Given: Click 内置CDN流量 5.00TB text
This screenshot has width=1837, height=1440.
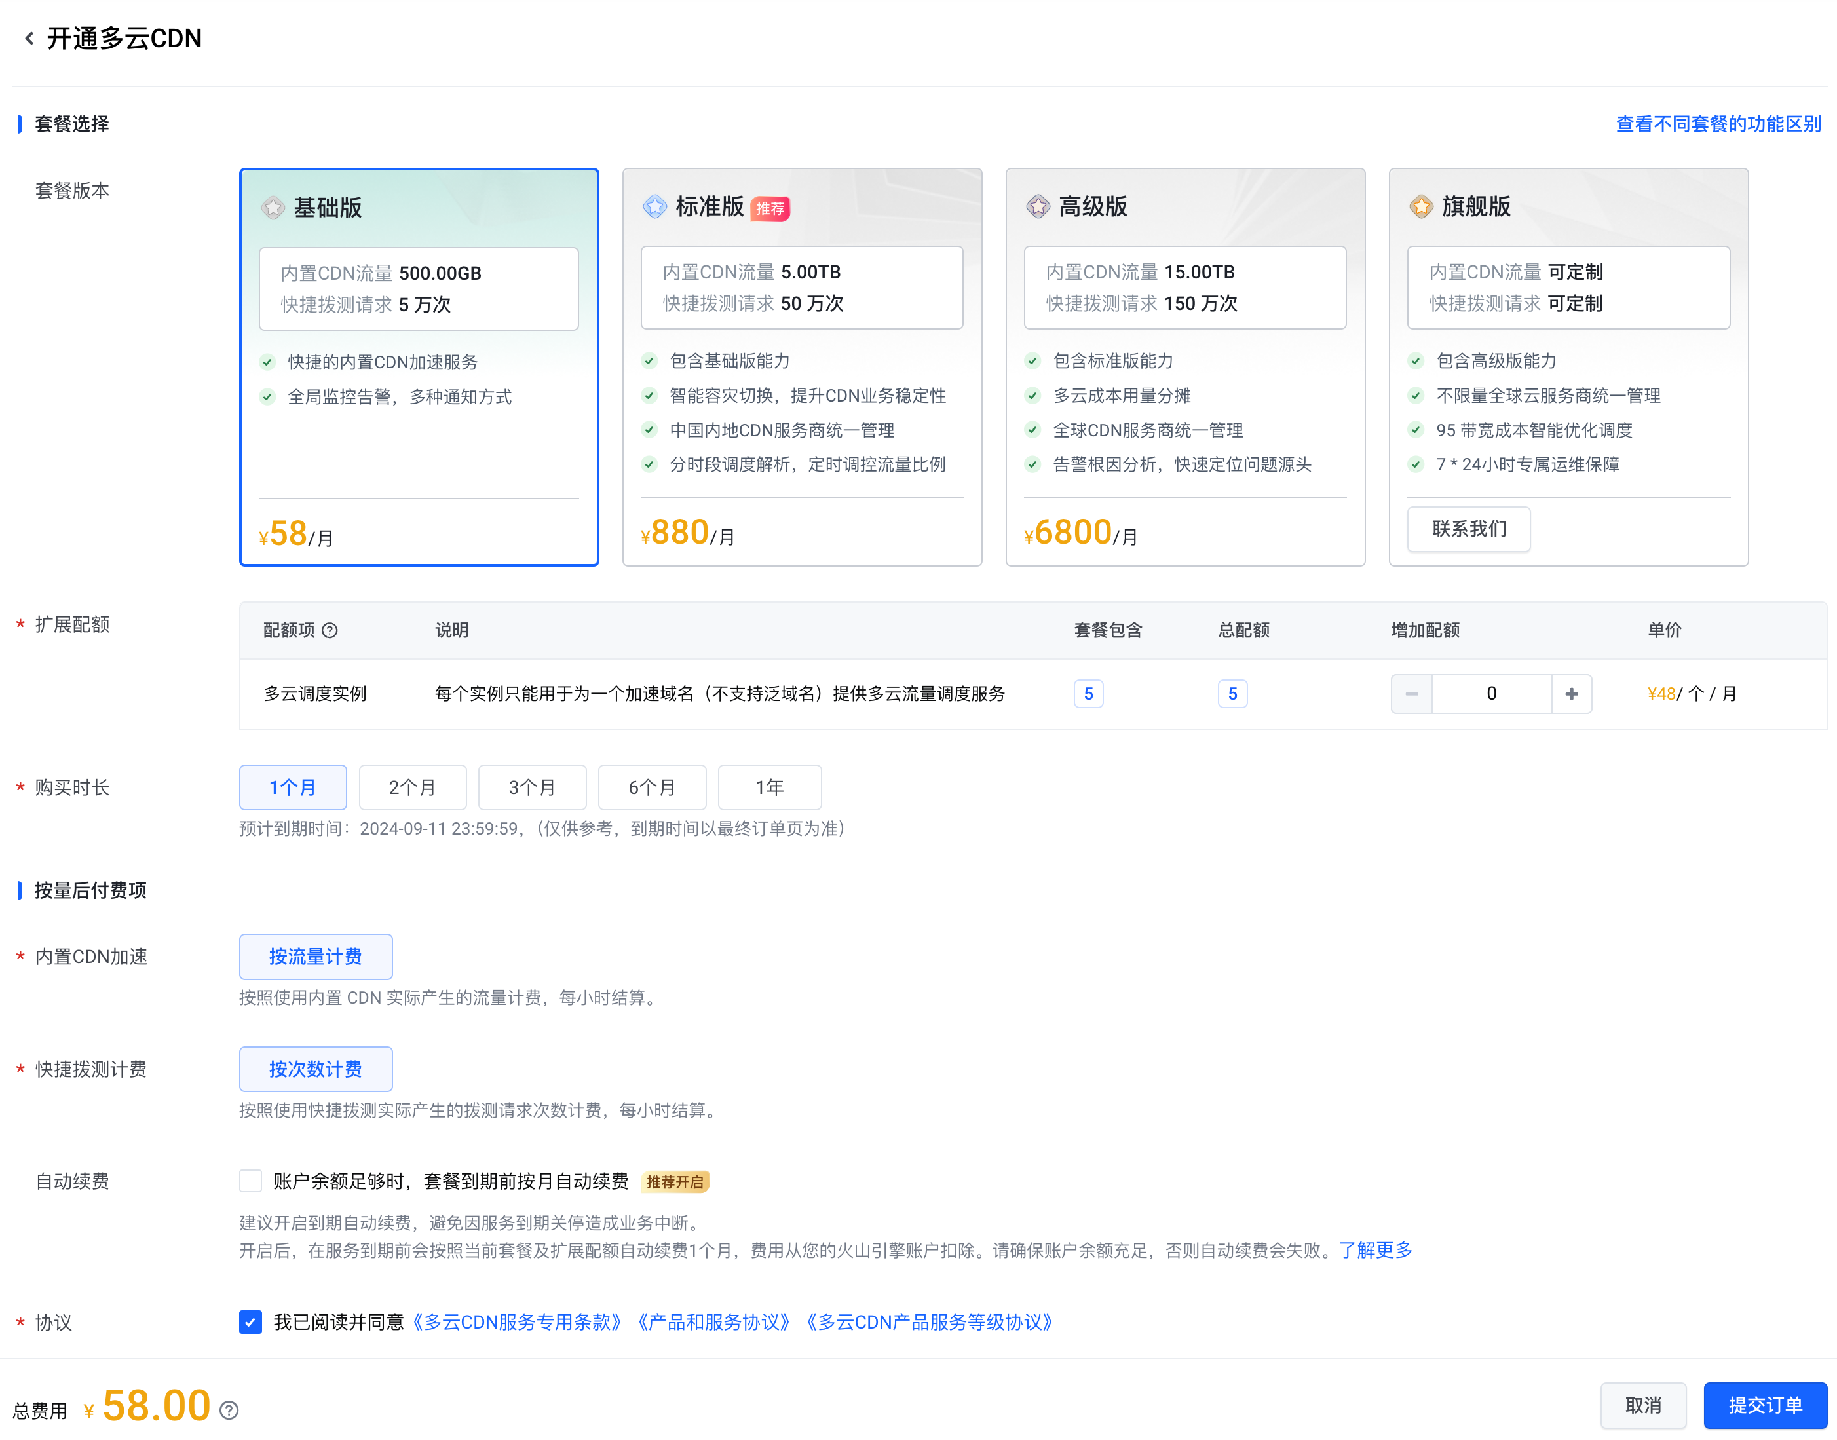Looking at the screenshot, I should pos(752,273).
